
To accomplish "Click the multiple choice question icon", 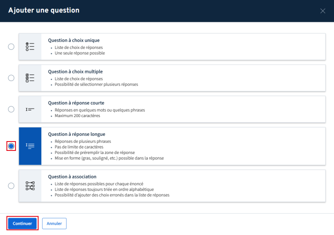I will click(30, 78).
